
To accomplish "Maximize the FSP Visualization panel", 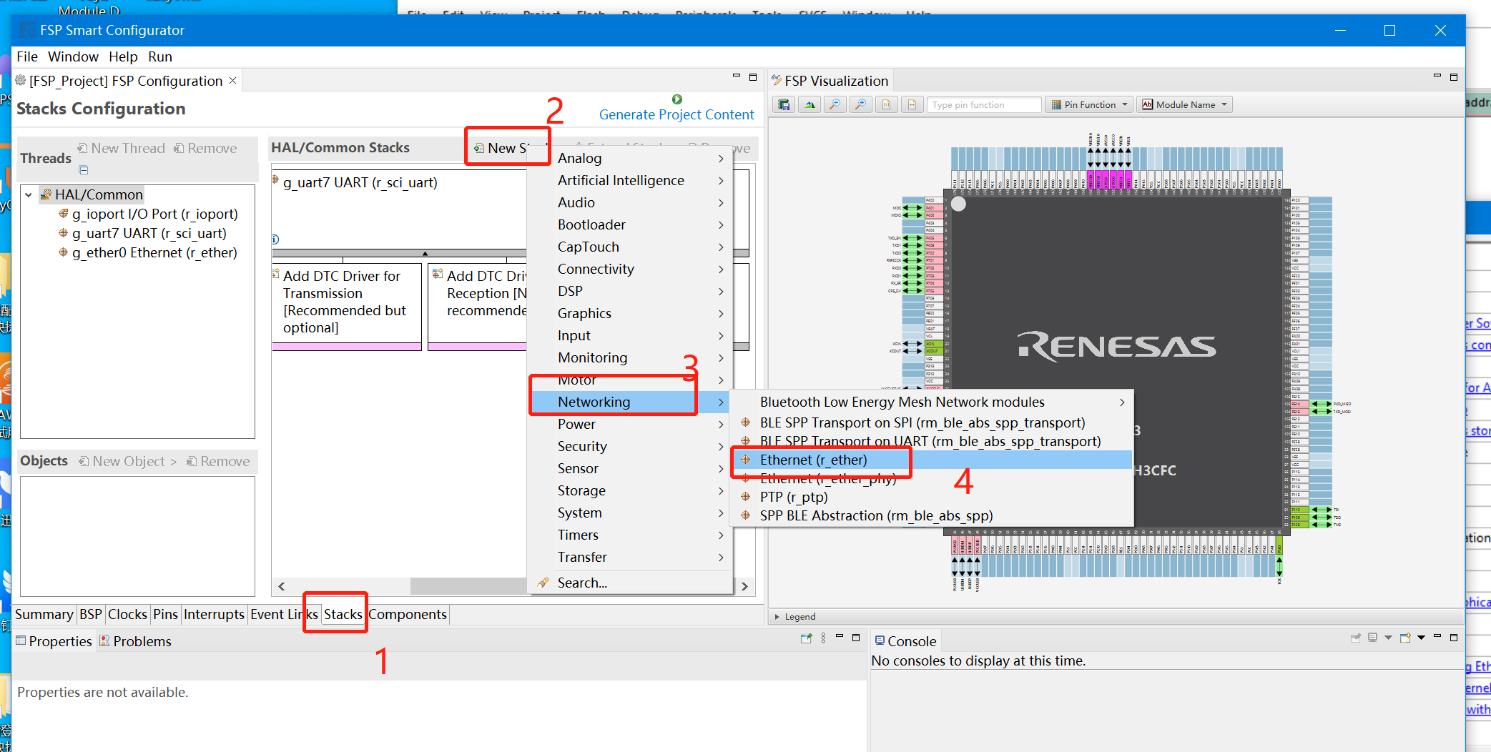I will coord(1454,76).
